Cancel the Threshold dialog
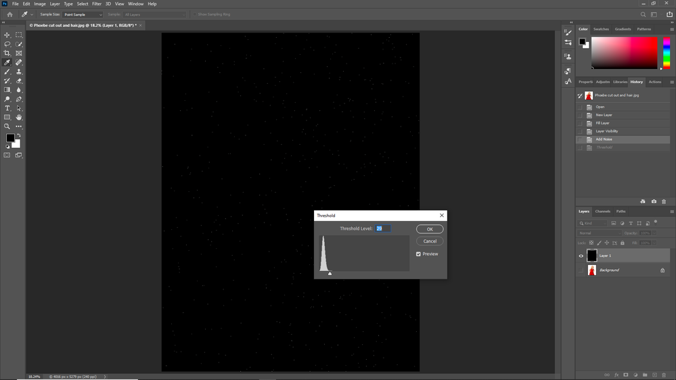The width and height of the screenshot is (676, 380). [x=430, y=241]
